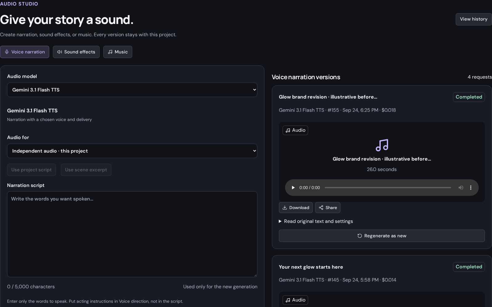
Task: Click the Voice narration versions heading
Action: pos(306,77)
